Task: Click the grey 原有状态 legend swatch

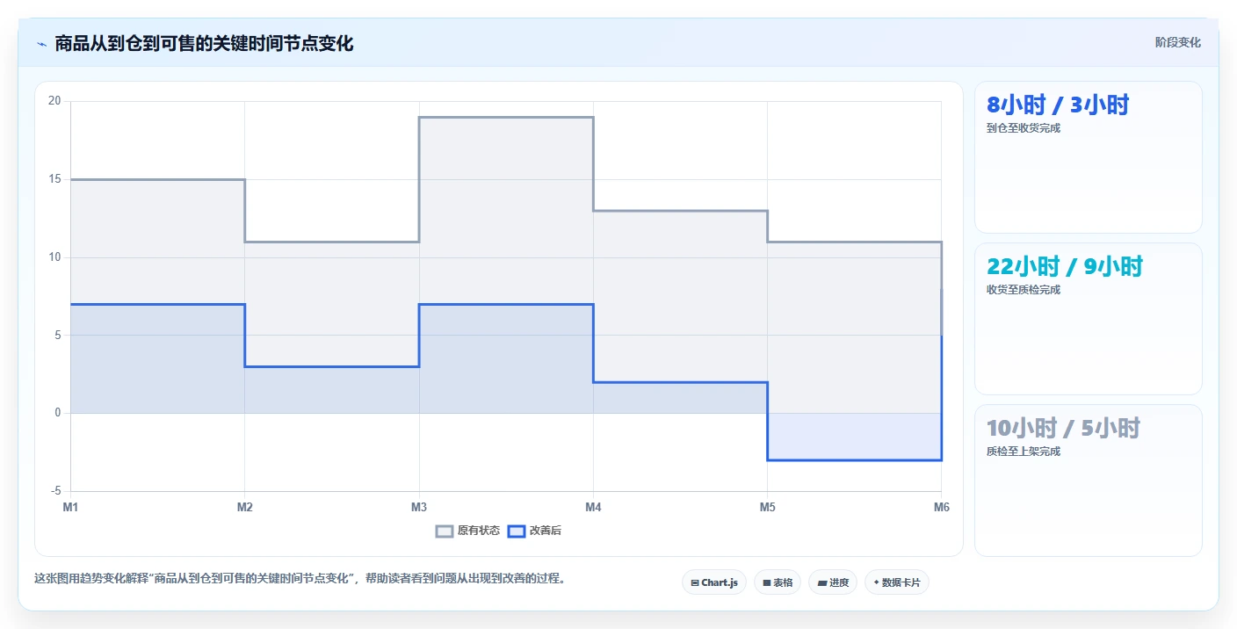Action: pyautogui.click(x=445, y=531)
